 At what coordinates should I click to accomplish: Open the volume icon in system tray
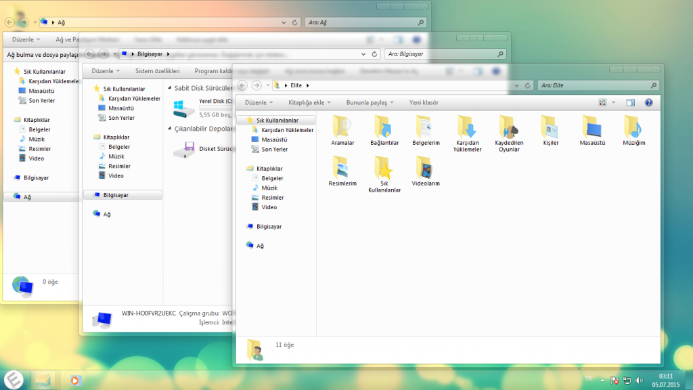(x=639, y=381)
